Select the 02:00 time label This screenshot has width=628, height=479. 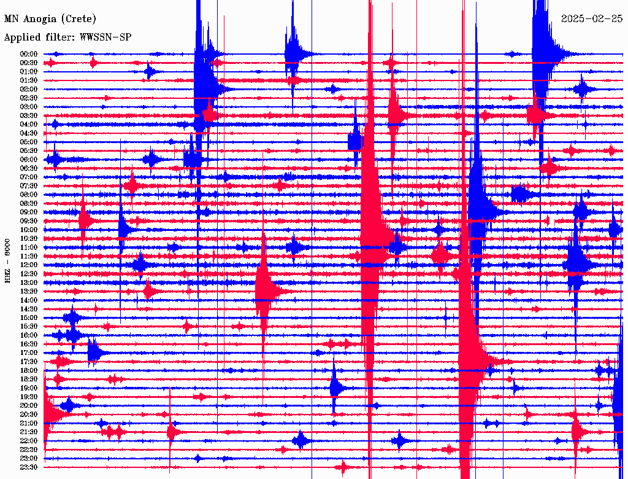28,90
